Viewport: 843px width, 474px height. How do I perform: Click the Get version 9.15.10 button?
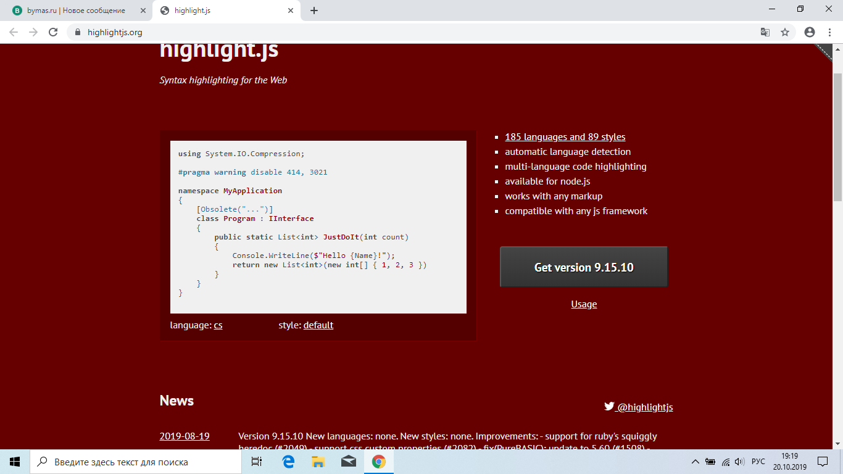pyautogui.click(x=584, y=267)
